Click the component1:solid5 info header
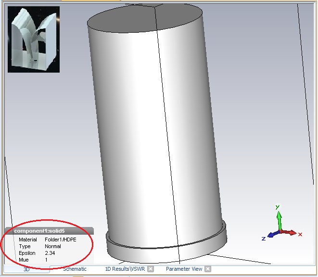This screenshot has height=277, width=318. click(x=49, y=231)
